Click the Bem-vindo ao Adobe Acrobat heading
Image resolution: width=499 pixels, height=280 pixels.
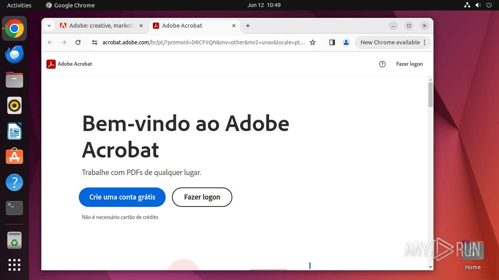186,136
